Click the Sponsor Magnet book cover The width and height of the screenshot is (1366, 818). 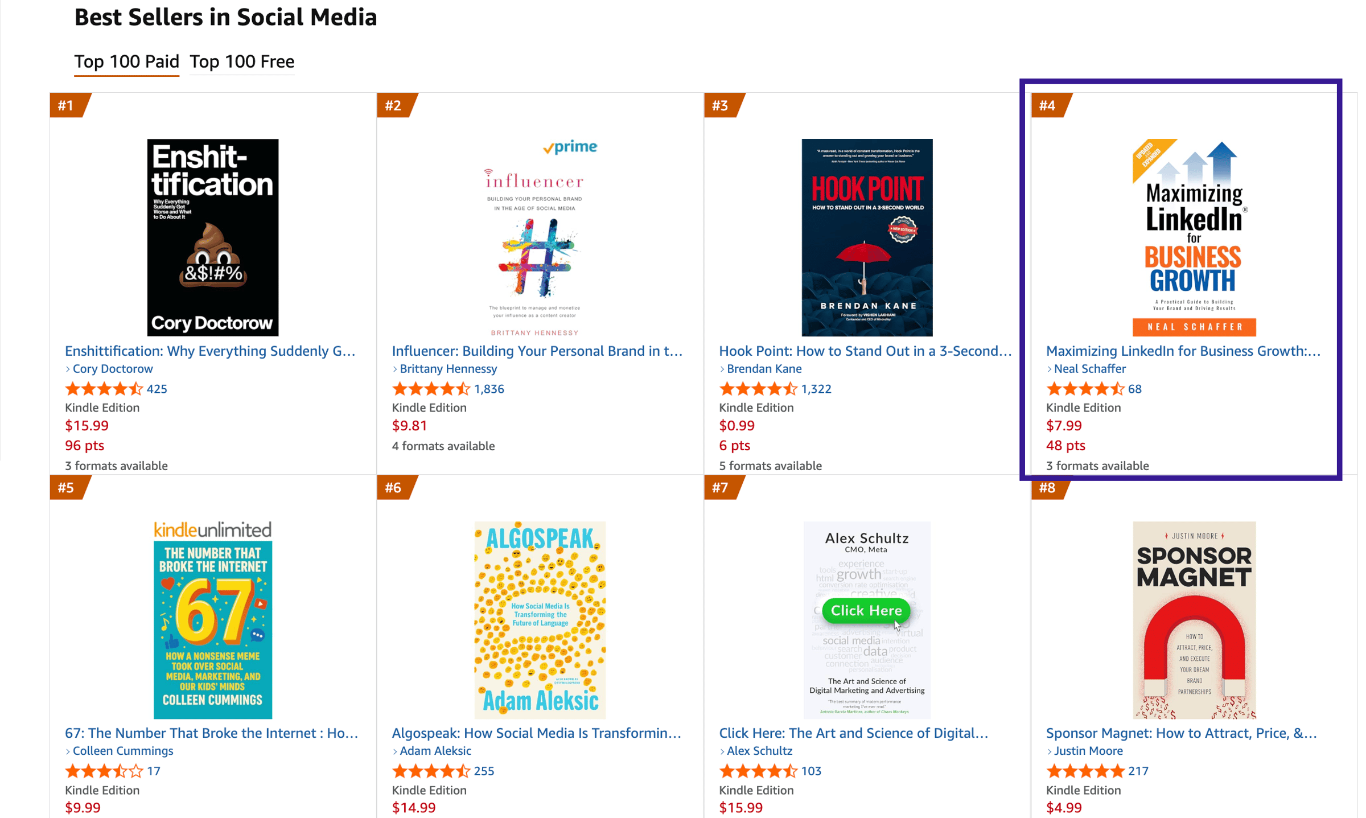(1194, 619)
